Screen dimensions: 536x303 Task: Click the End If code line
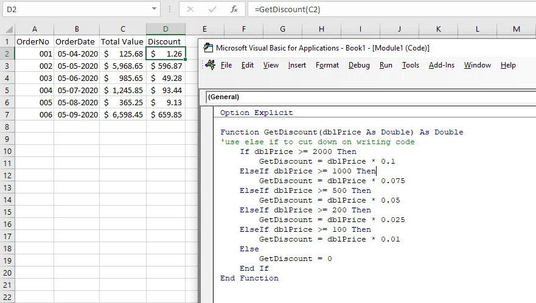(x=254, y=268)
